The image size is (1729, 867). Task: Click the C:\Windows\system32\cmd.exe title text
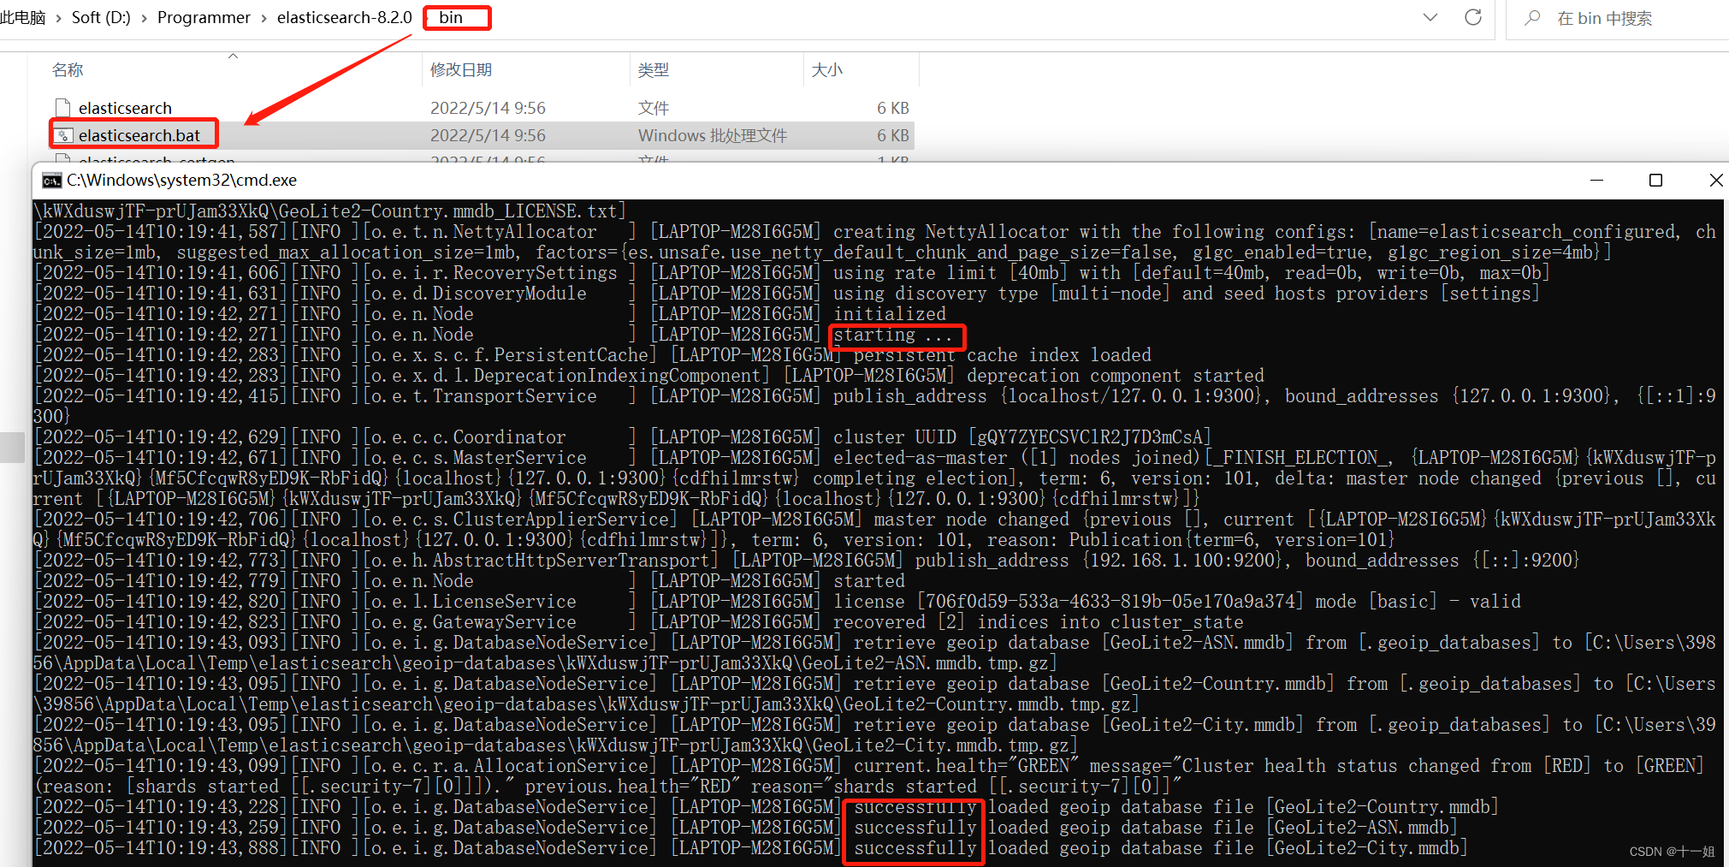tap(182, 180)
